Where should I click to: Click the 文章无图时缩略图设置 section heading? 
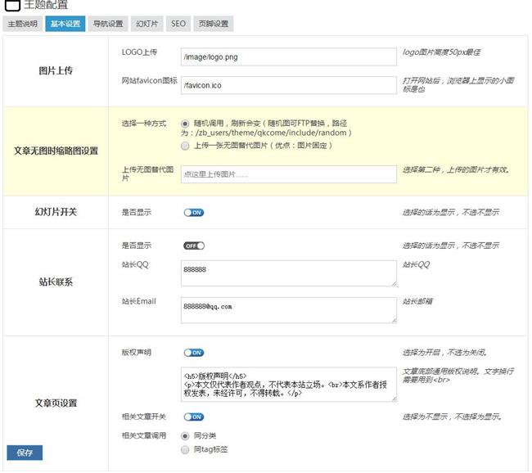(56, 151)
